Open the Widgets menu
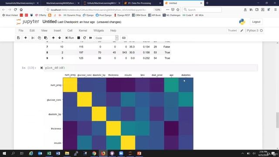The image size is (279, 157). coord(99,31)
